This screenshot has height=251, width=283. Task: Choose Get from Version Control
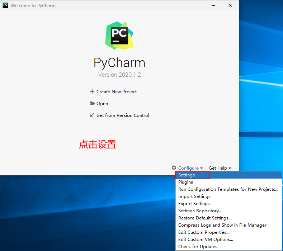pyautogui.click(x=123, y=115)
